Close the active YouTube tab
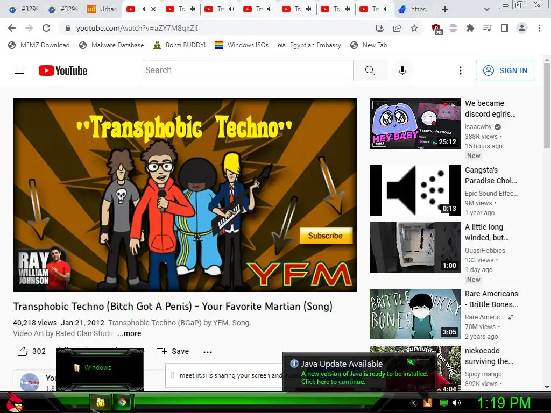The image size is (551, 413). (x=153, y=9)
